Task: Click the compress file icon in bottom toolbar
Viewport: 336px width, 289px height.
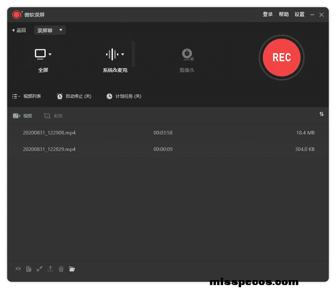Action: pyautogui.click(x=29, y=269)
